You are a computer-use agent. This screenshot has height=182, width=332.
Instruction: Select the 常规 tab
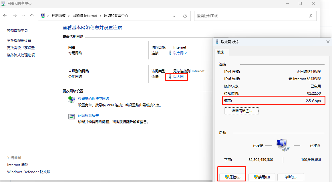220,52
